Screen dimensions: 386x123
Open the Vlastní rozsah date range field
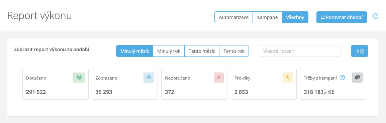coord(300,51)
